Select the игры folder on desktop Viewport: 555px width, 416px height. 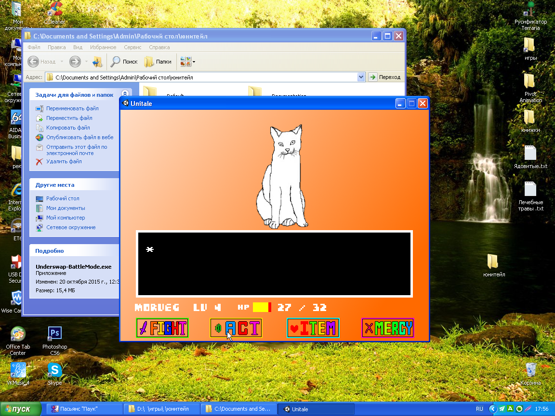click(530, 49)
